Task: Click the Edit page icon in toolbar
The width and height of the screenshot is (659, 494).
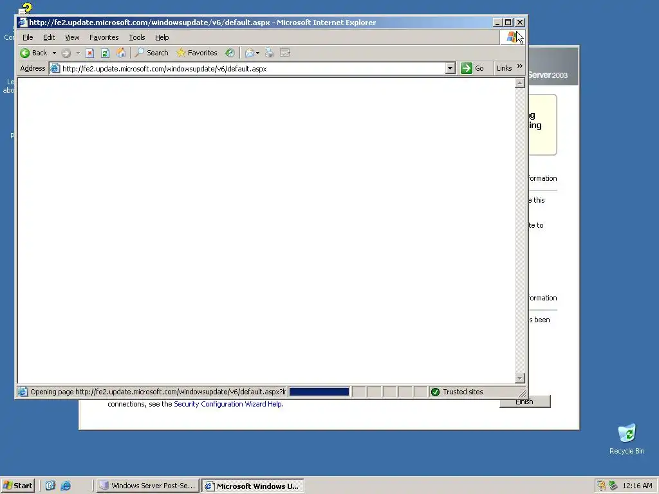Action: (x=285, y=53)
